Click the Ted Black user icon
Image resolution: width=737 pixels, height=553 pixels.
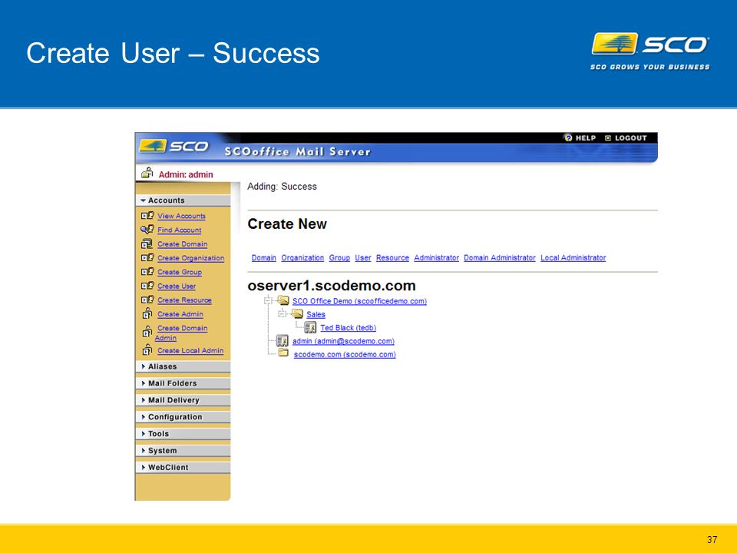tap(310, 327)
